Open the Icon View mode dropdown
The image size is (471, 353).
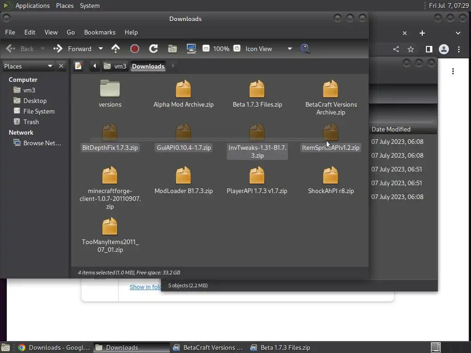coord(268,49)
